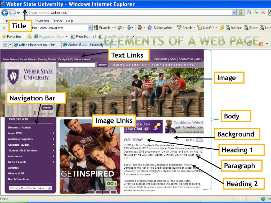Open Today's Most Popular Links dropdown
Viewport: 271px width, 203px height.
[x=30, y=188]
